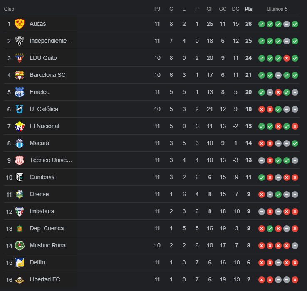The height and width of the screenshot is (291, 307).
Task: Click LDU Quito's red loss result icon
Action: (287, 58)
